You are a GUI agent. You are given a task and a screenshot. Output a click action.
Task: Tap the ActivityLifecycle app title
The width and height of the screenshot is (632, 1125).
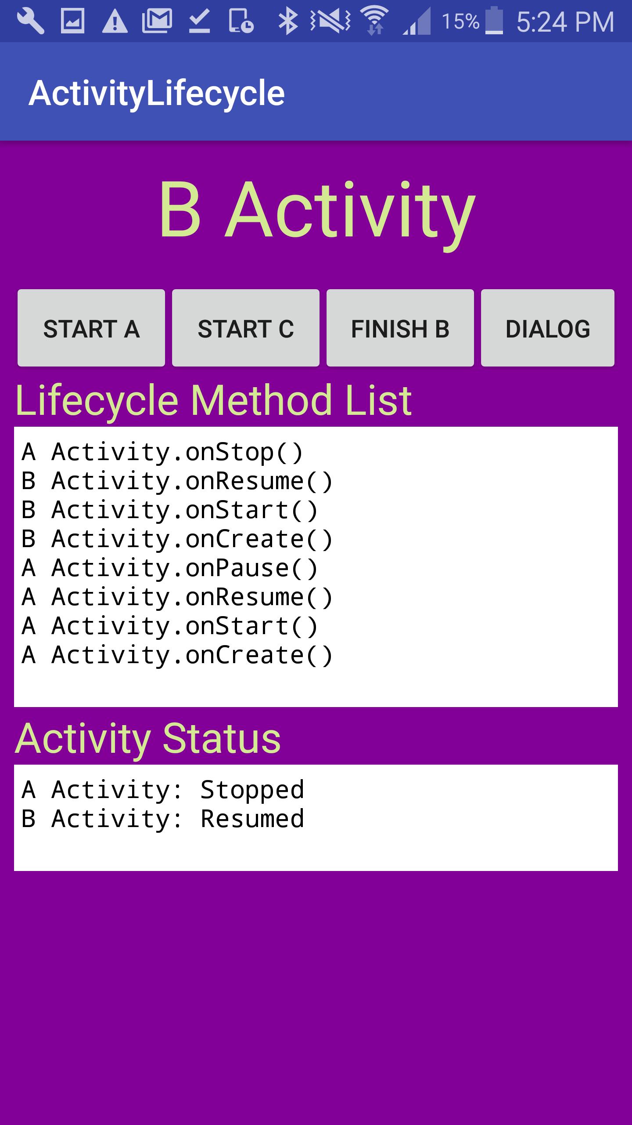[157, 93]
